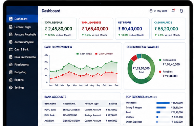The width and height of the screenshot is (194, 126).
Task: Open the Total Revenue card
Action: (59, 29)
